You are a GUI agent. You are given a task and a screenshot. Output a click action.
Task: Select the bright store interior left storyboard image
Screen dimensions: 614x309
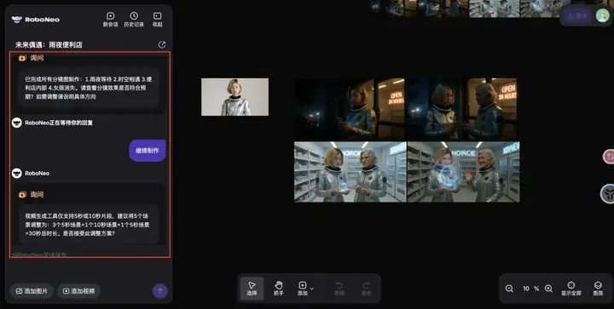(350, 172)
